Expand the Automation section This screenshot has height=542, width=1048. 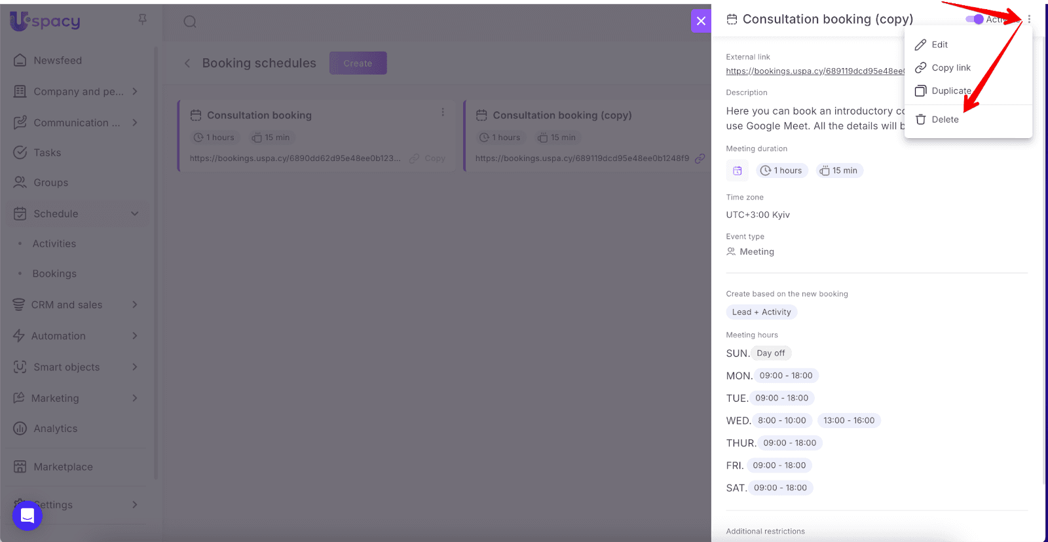[135, 336]
